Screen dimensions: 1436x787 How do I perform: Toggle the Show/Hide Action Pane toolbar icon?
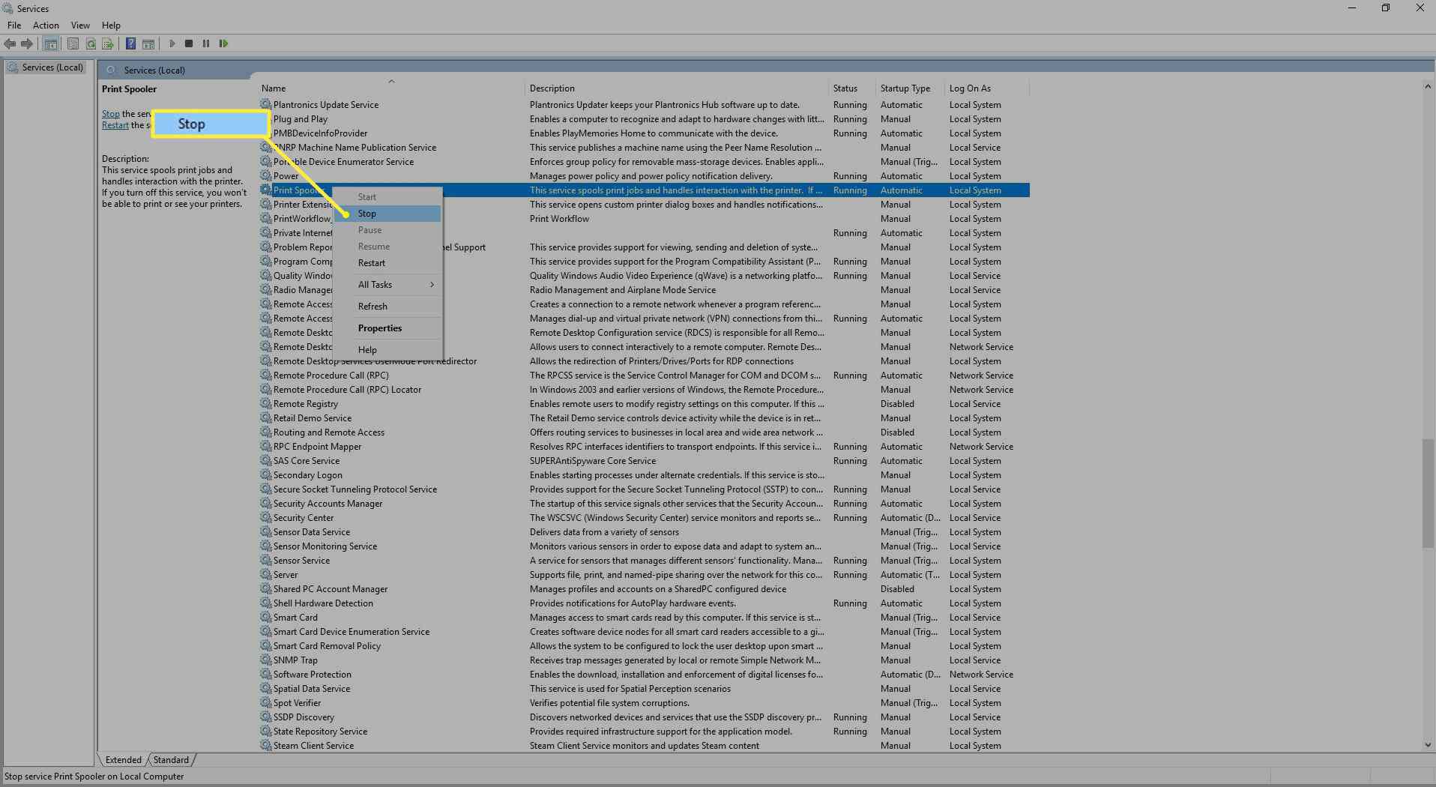tap(148, 43)
